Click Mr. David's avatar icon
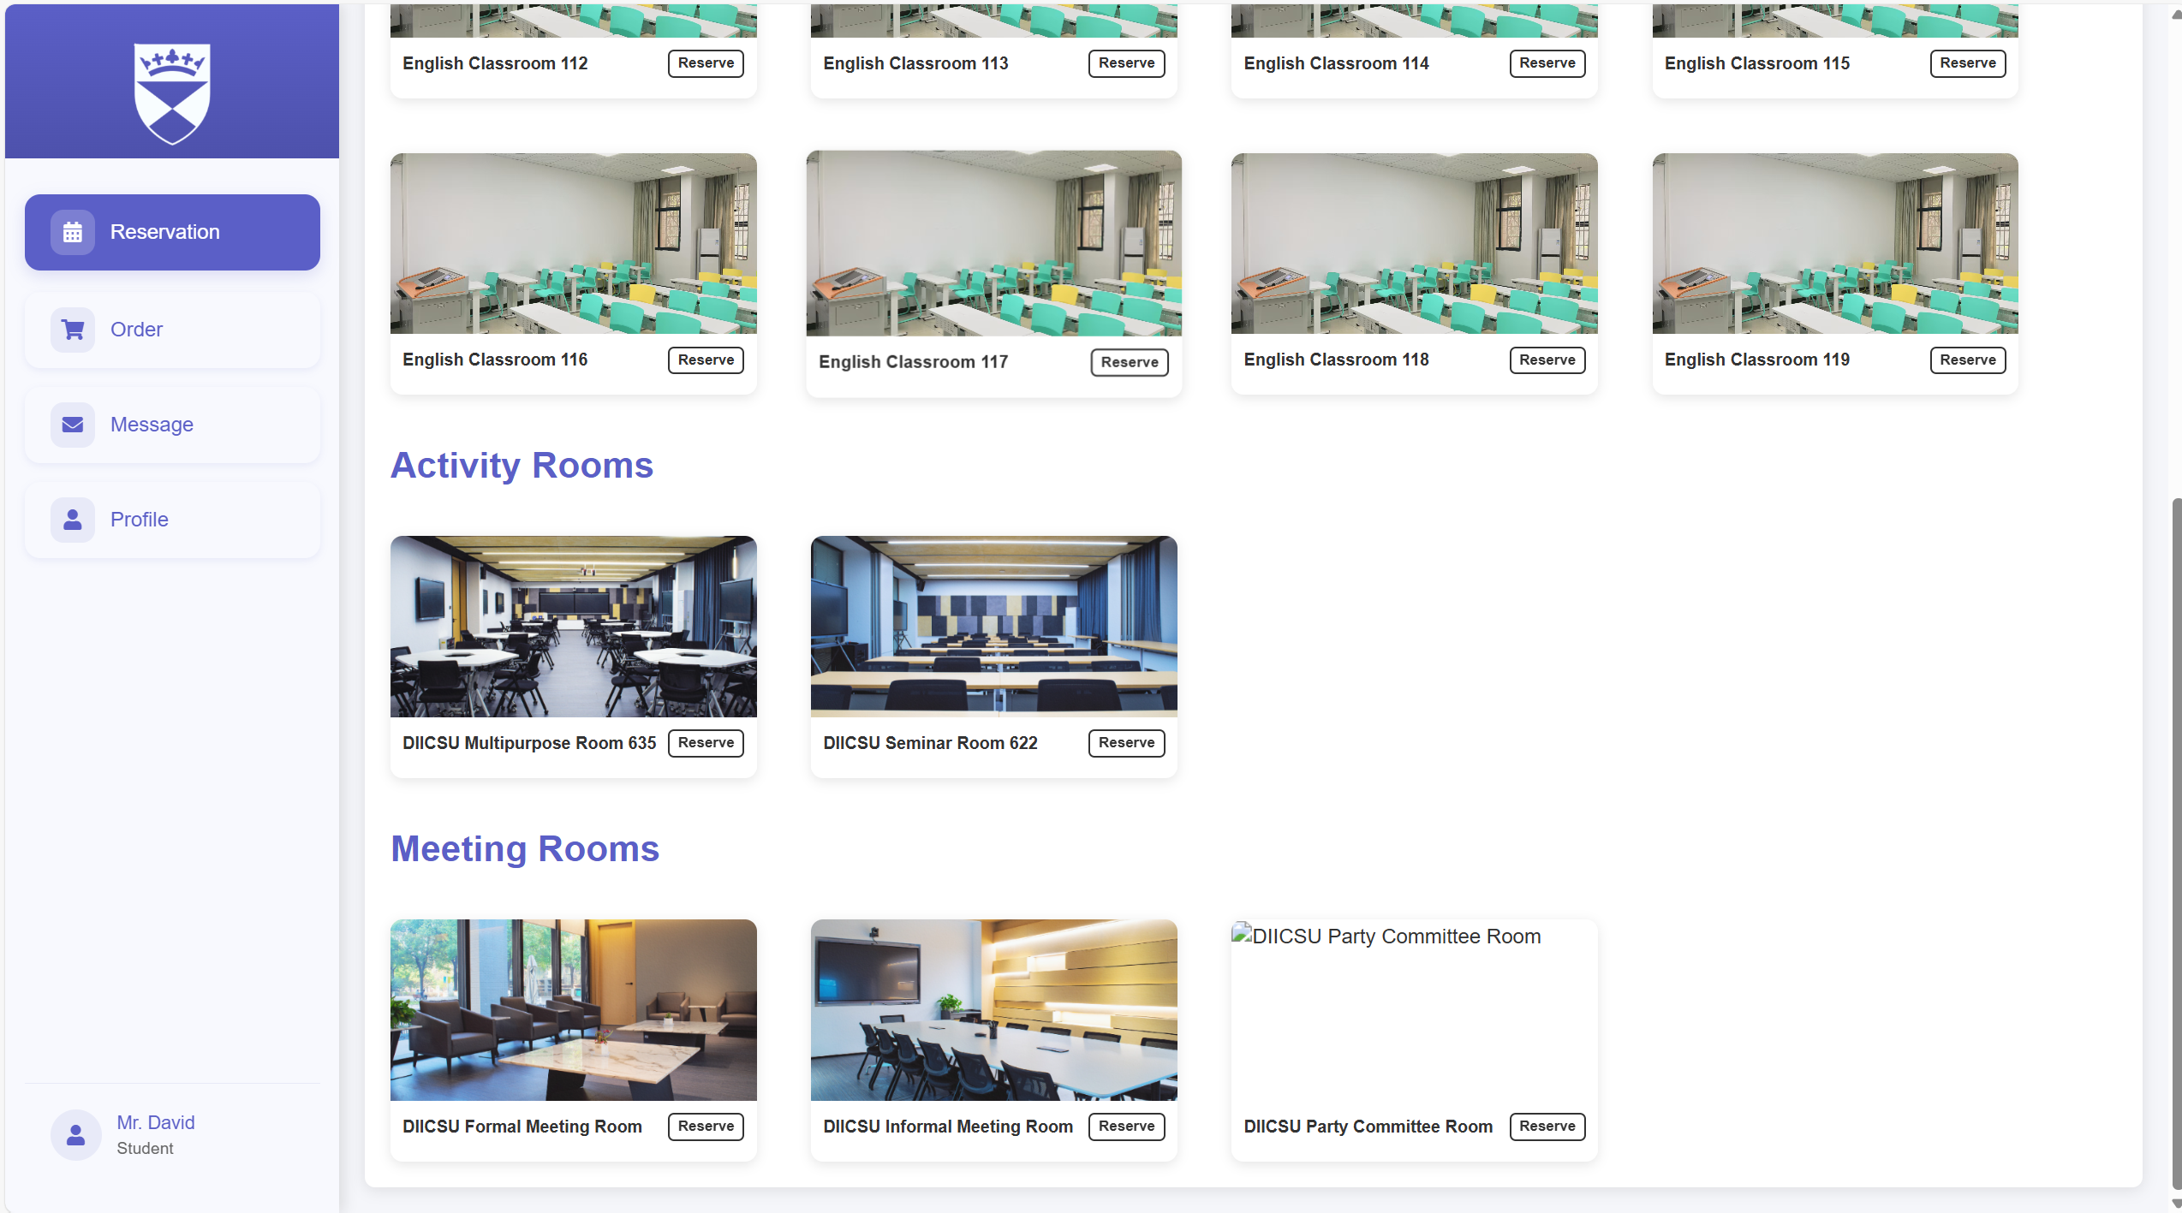Image resolution: width=2182 pixels, height=1213 pixels. pos(75,1134)
